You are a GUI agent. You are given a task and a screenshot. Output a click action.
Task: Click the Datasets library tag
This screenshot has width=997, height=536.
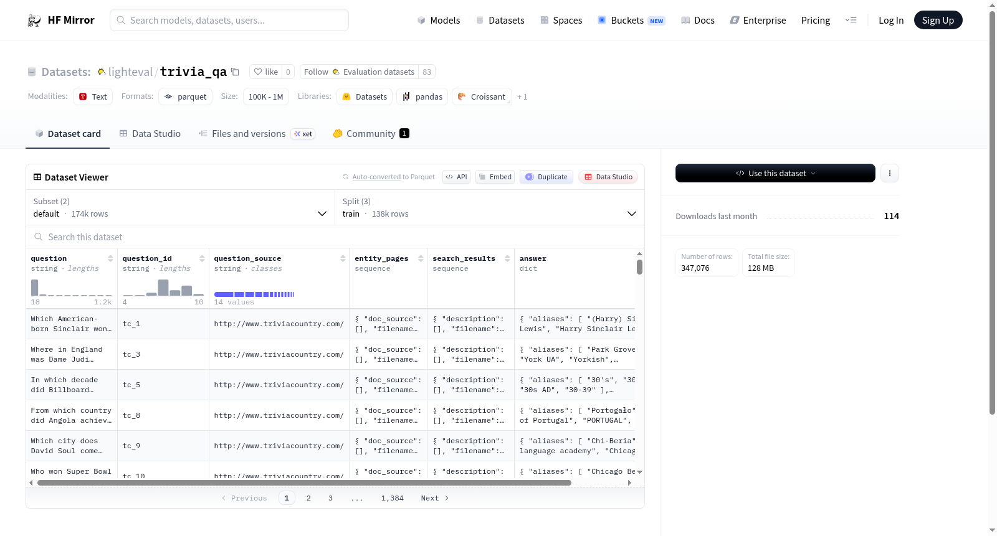[x=365, y=96]
